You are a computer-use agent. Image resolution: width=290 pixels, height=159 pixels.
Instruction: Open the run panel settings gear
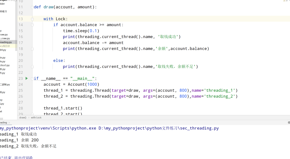coord(289,123)
